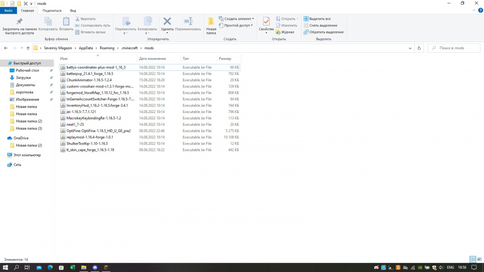Viewport: 484px width, 272px height.
Task: Click the Изменить command
Action: click(287, 26)
